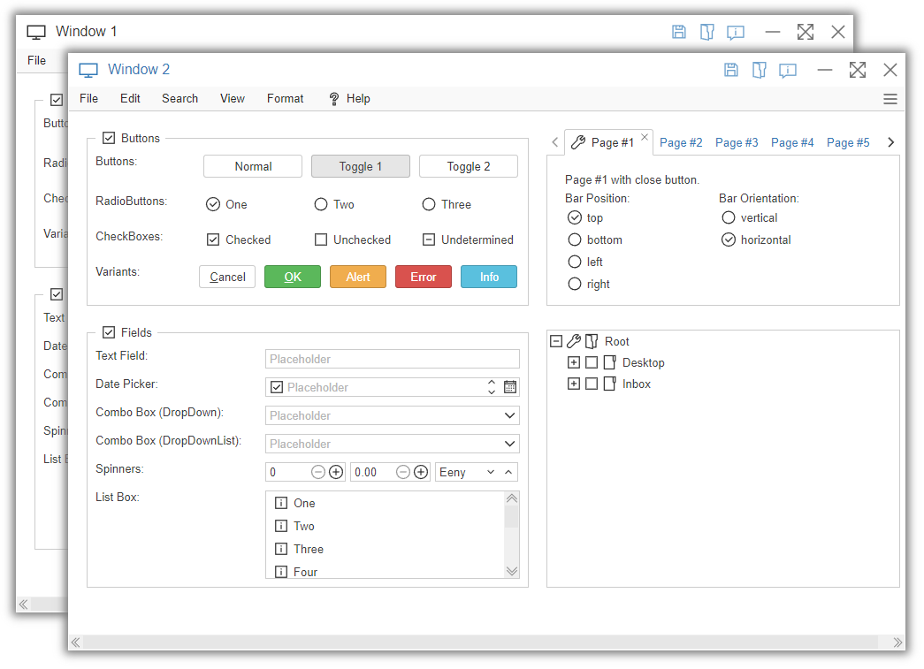
Task: Click the monitor icon beside Window 1 title
Action: tap(36, 32)
